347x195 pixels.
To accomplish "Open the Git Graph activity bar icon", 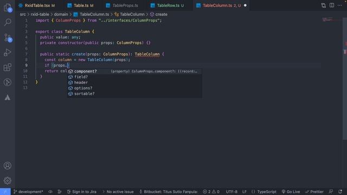I will click(x=8, y=82).
